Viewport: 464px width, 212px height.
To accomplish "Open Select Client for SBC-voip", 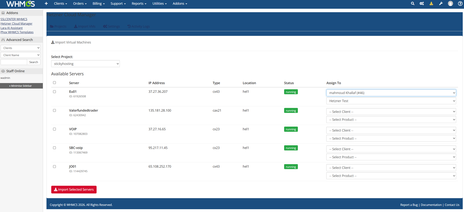I will pos(391,149).
